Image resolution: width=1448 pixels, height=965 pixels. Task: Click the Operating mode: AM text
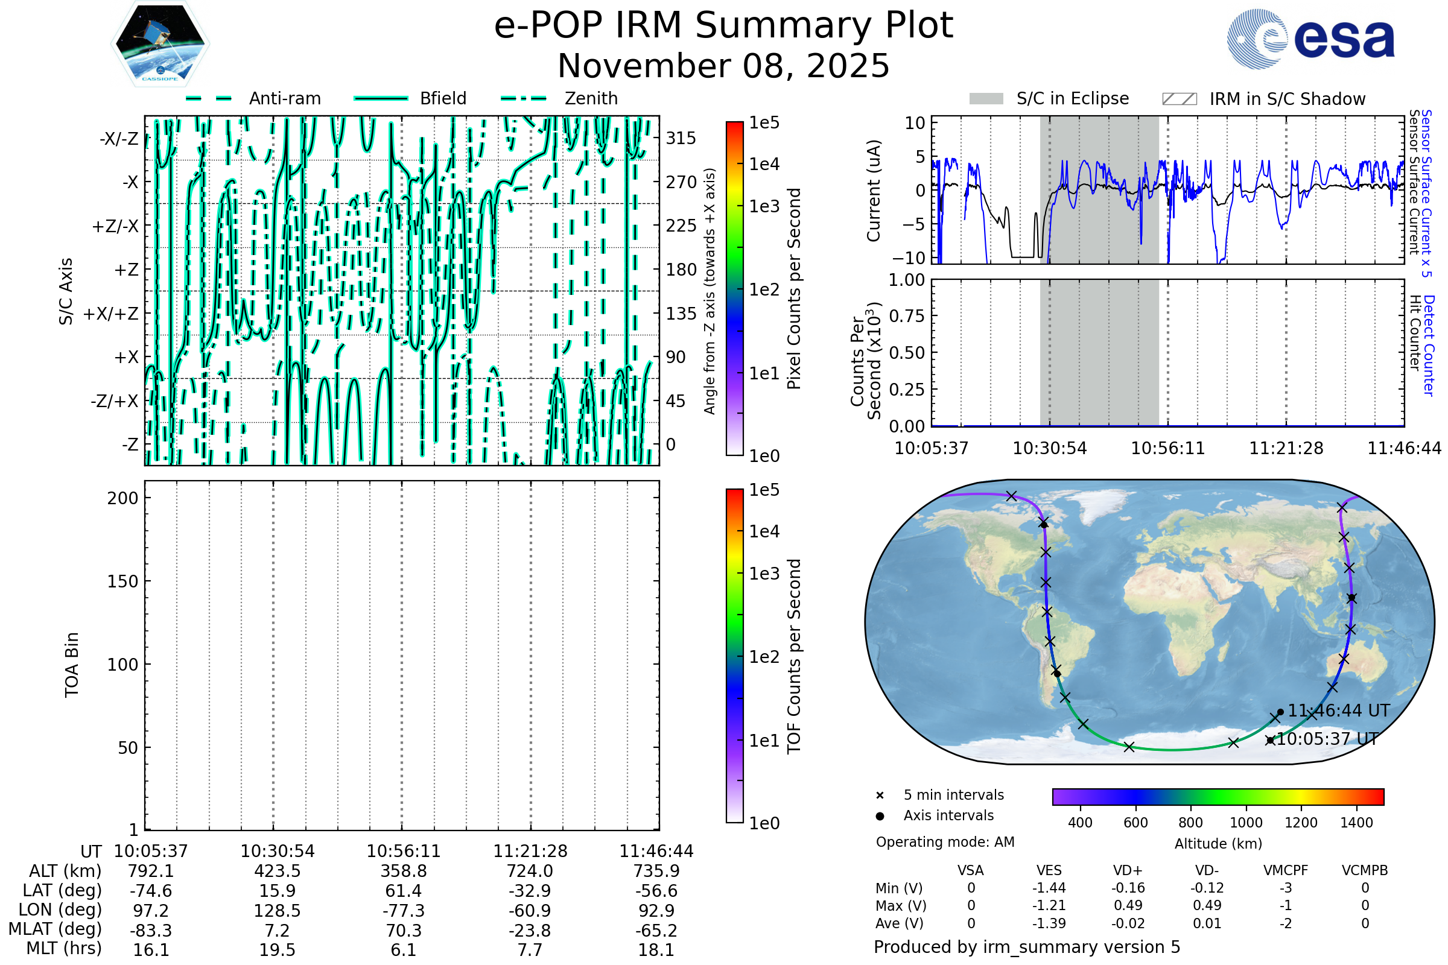pos(945,842)
